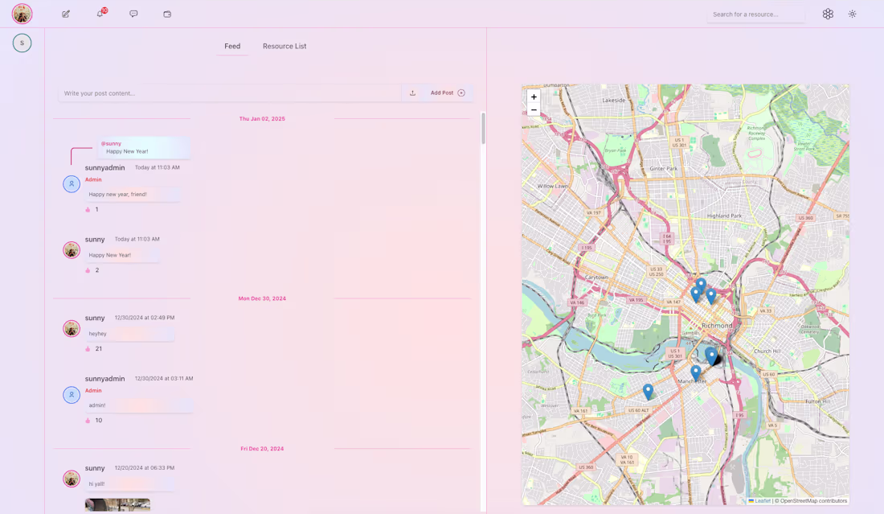
Task: Open sunnyadmin's avatar on 'admin!' post
Action: pyautogui.click(x=72, y=395)
